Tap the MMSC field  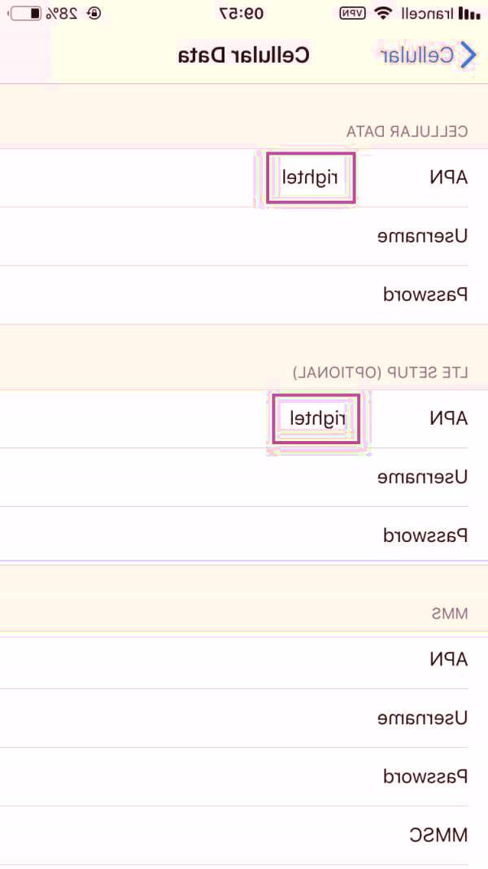[x=244, y=836]
